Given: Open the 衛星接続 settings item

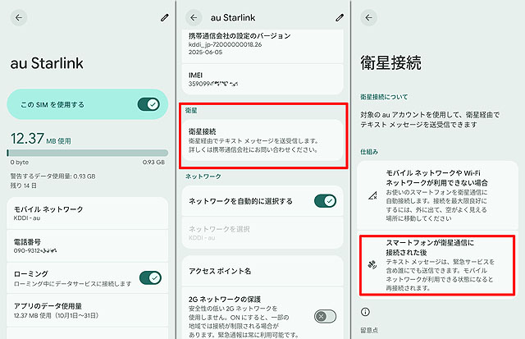Looking at the screenshot, I should 262,141.
